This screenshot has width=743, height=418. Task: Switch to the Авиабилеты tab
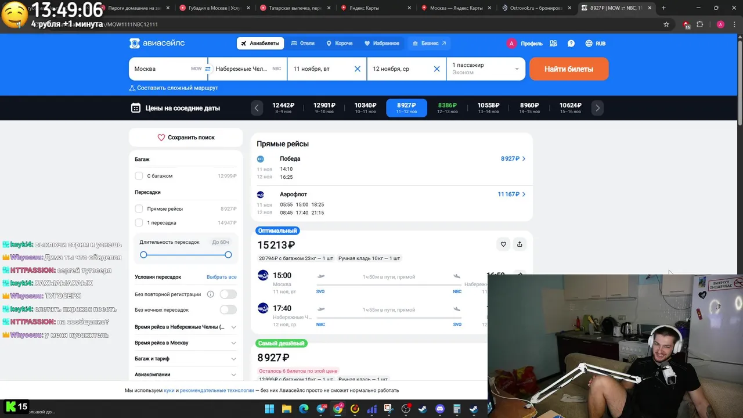[x=260, y=44]
